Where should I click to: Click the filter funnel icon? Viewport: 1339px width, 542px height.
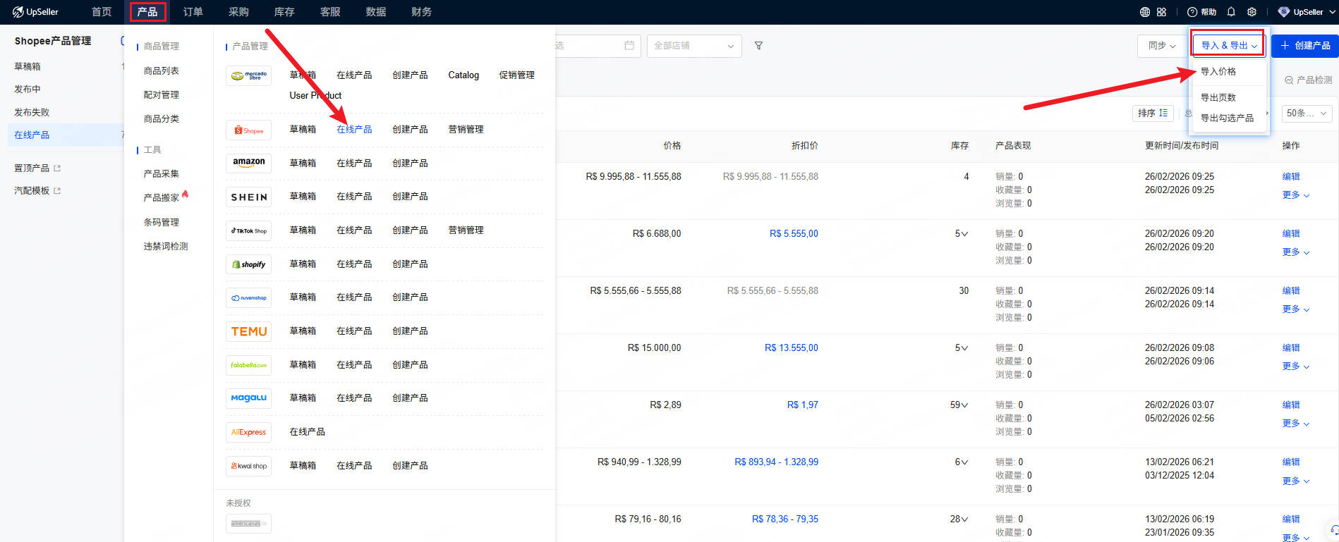758,46
